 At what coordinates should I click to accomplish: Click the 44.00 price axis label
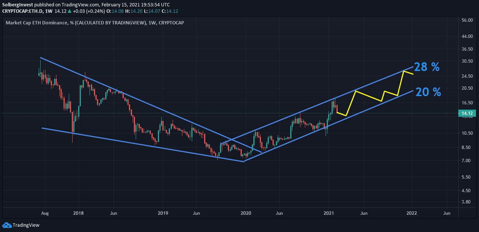(467, 36)
